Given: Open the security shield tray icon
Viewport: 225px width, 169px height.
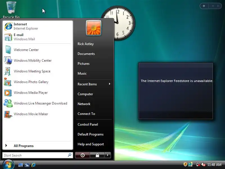Looking at the screenshot, I should coord(185,164).
